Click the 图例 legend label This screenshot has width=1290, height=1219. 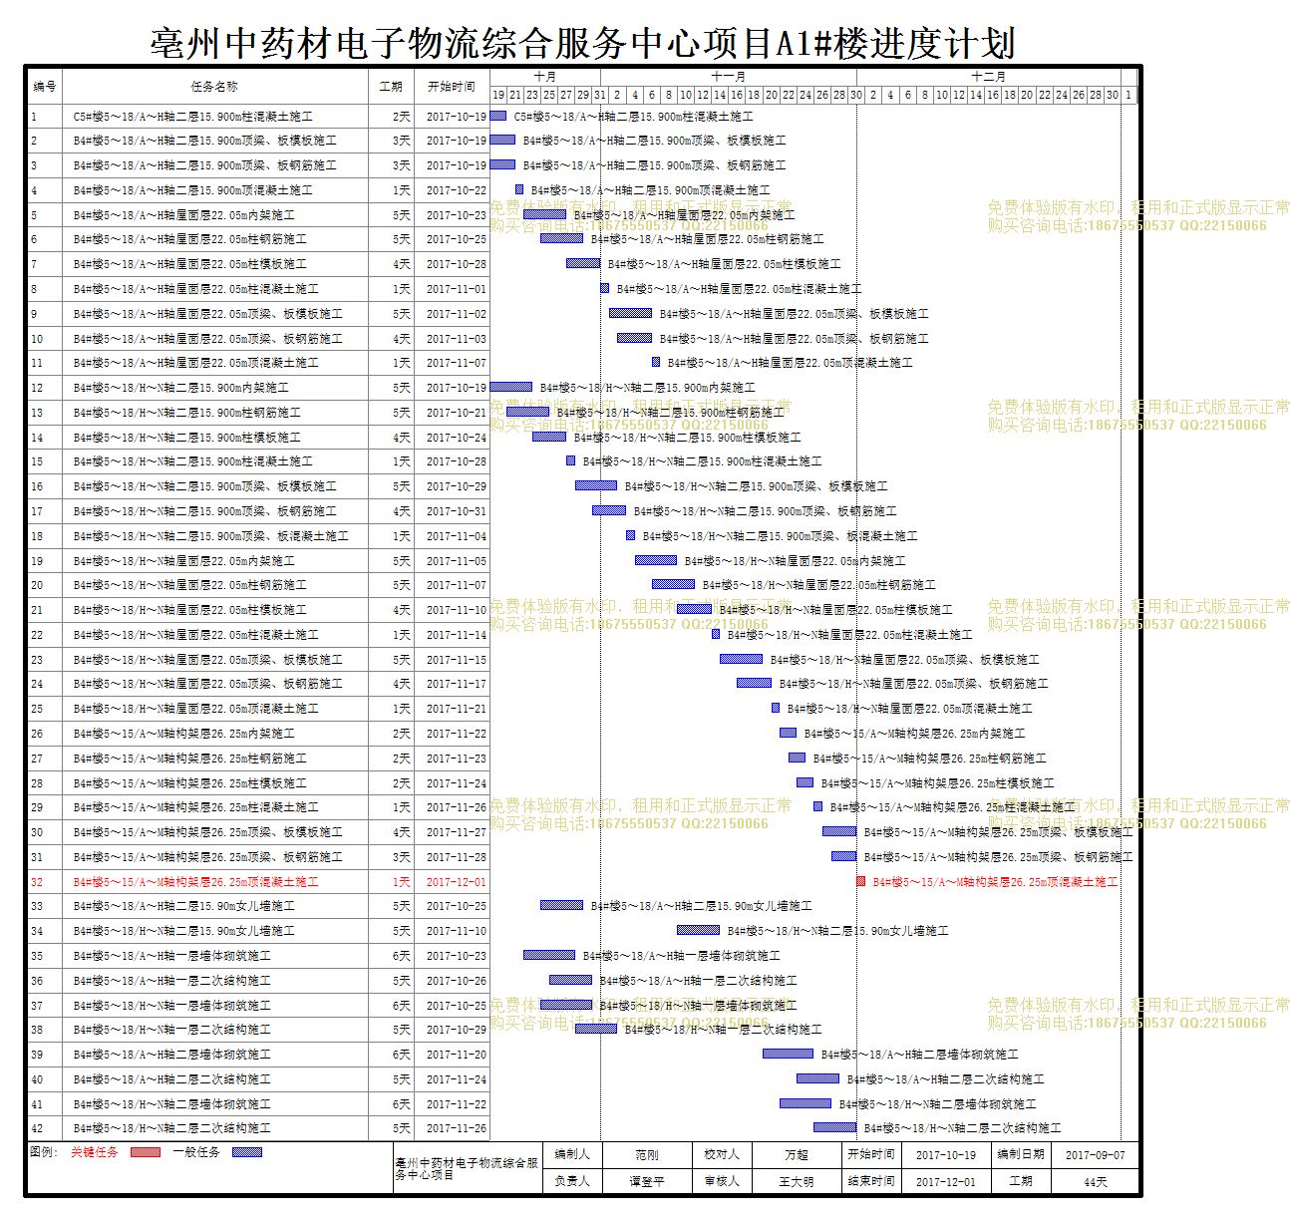(x=44, y=1152)
